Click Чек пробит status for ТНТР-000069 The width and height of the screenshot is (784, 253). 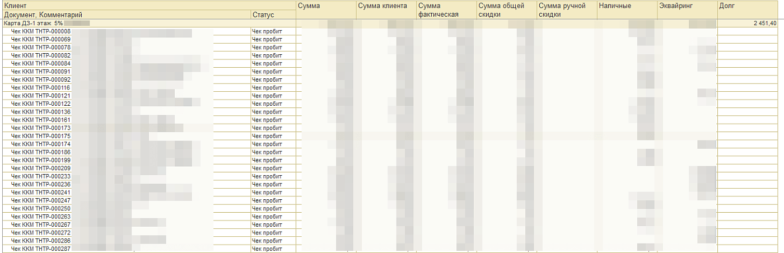coord(267,40)
